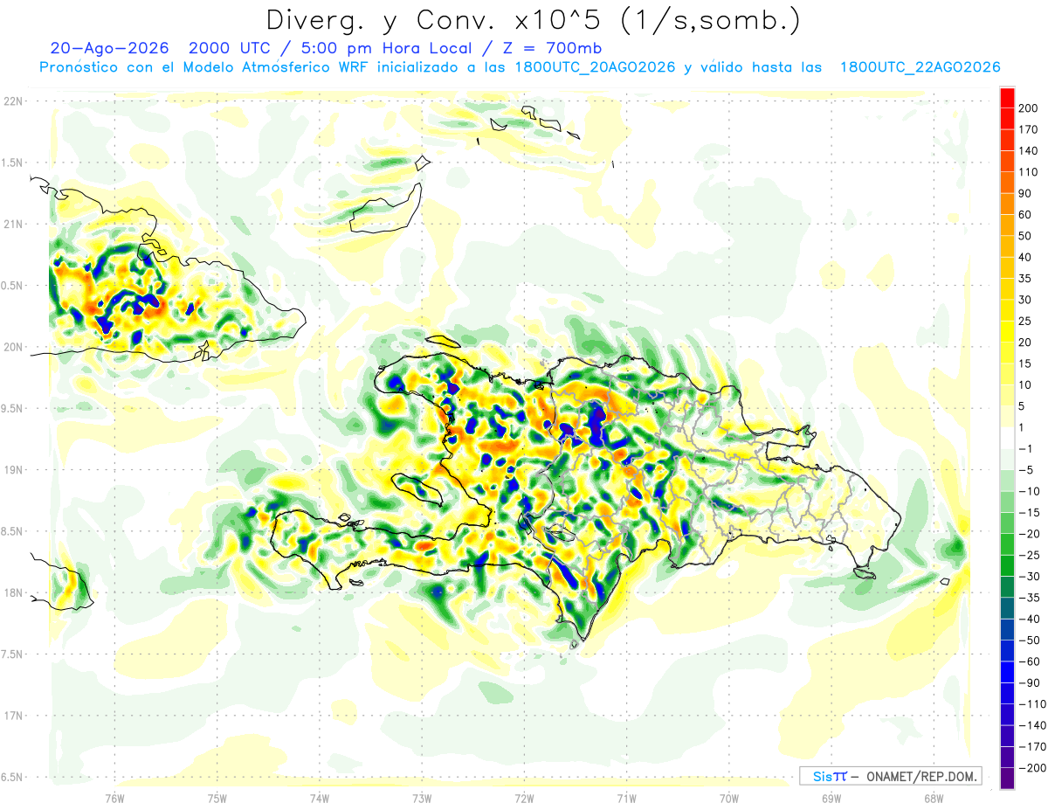The width and height of the screenshot is (1048, 810).
Task: Click the '20N' latitude label
Action: pyautogui.click(x=13, y=347)
